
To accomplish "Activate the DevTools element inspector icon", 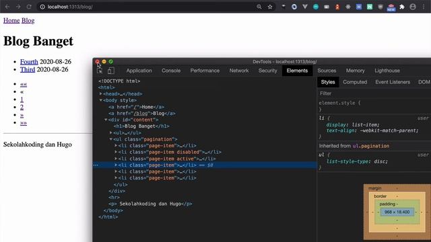I will (100, 71).
